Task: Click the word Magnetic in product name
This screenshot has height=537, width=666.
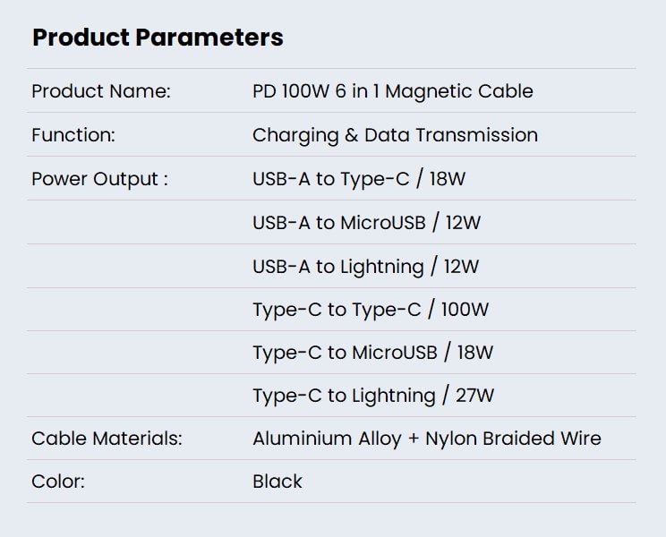Action: 428,91
